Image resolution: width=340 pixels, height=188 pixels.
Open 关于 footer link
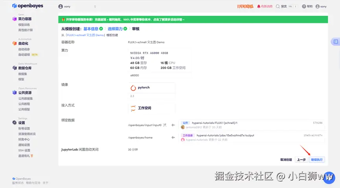(45, 183)
